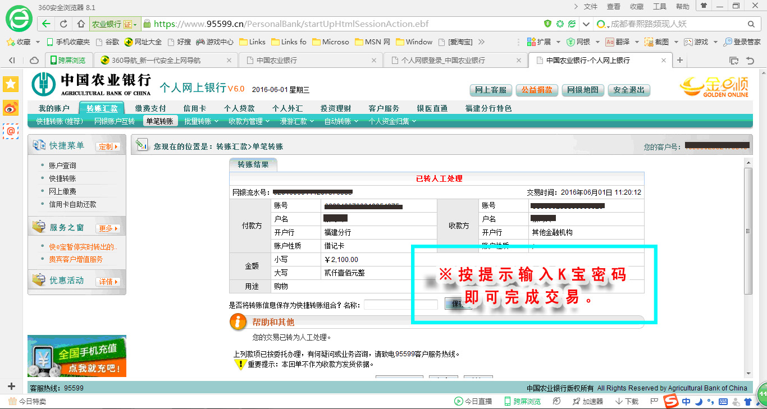Click the page vertical scrollbar

[747, 231]
